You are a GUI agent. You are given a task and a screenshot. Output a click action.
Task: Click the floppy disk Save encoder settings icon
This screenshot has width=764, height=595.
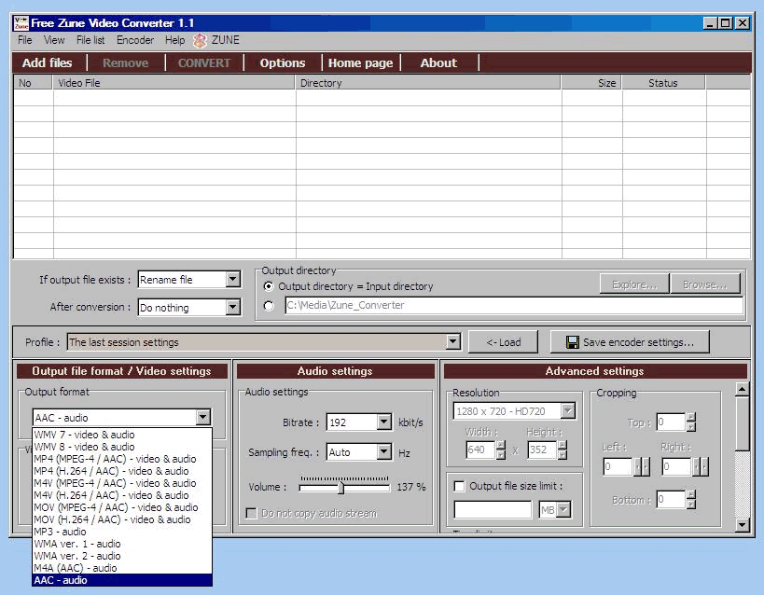[572, 342]
